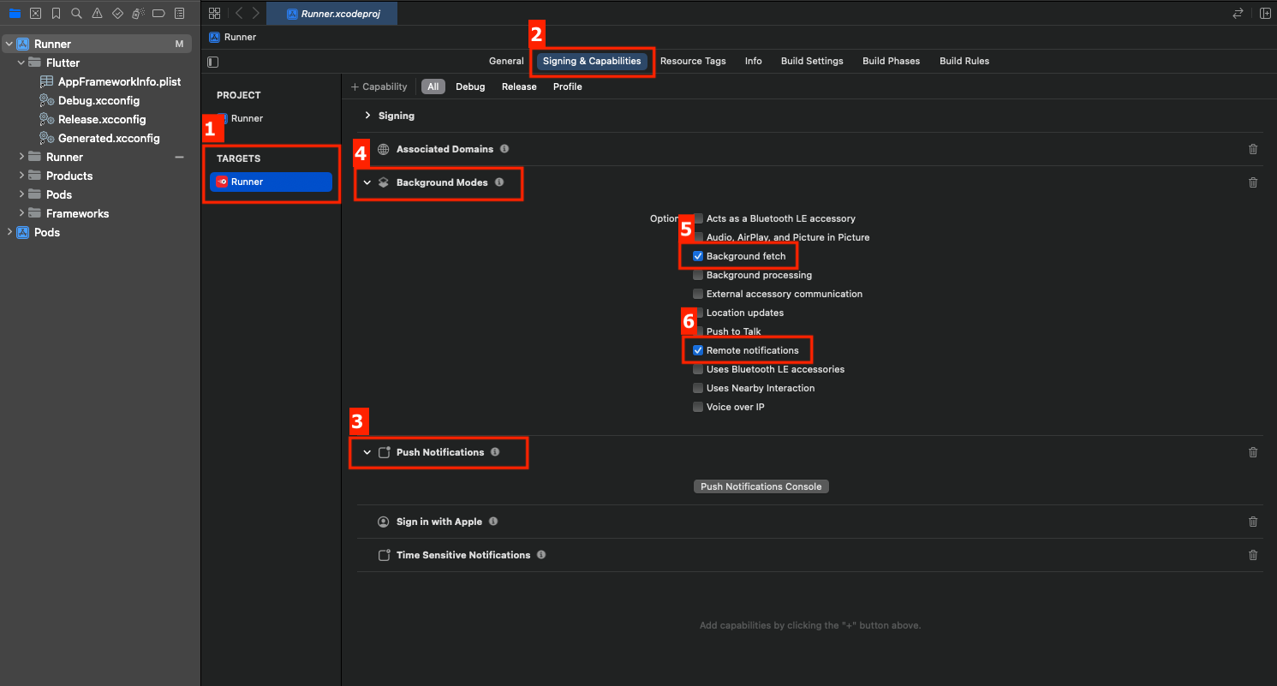The image size is (1277, 686).
Task: Go back with the left chevron
Action: click(239, 14)
